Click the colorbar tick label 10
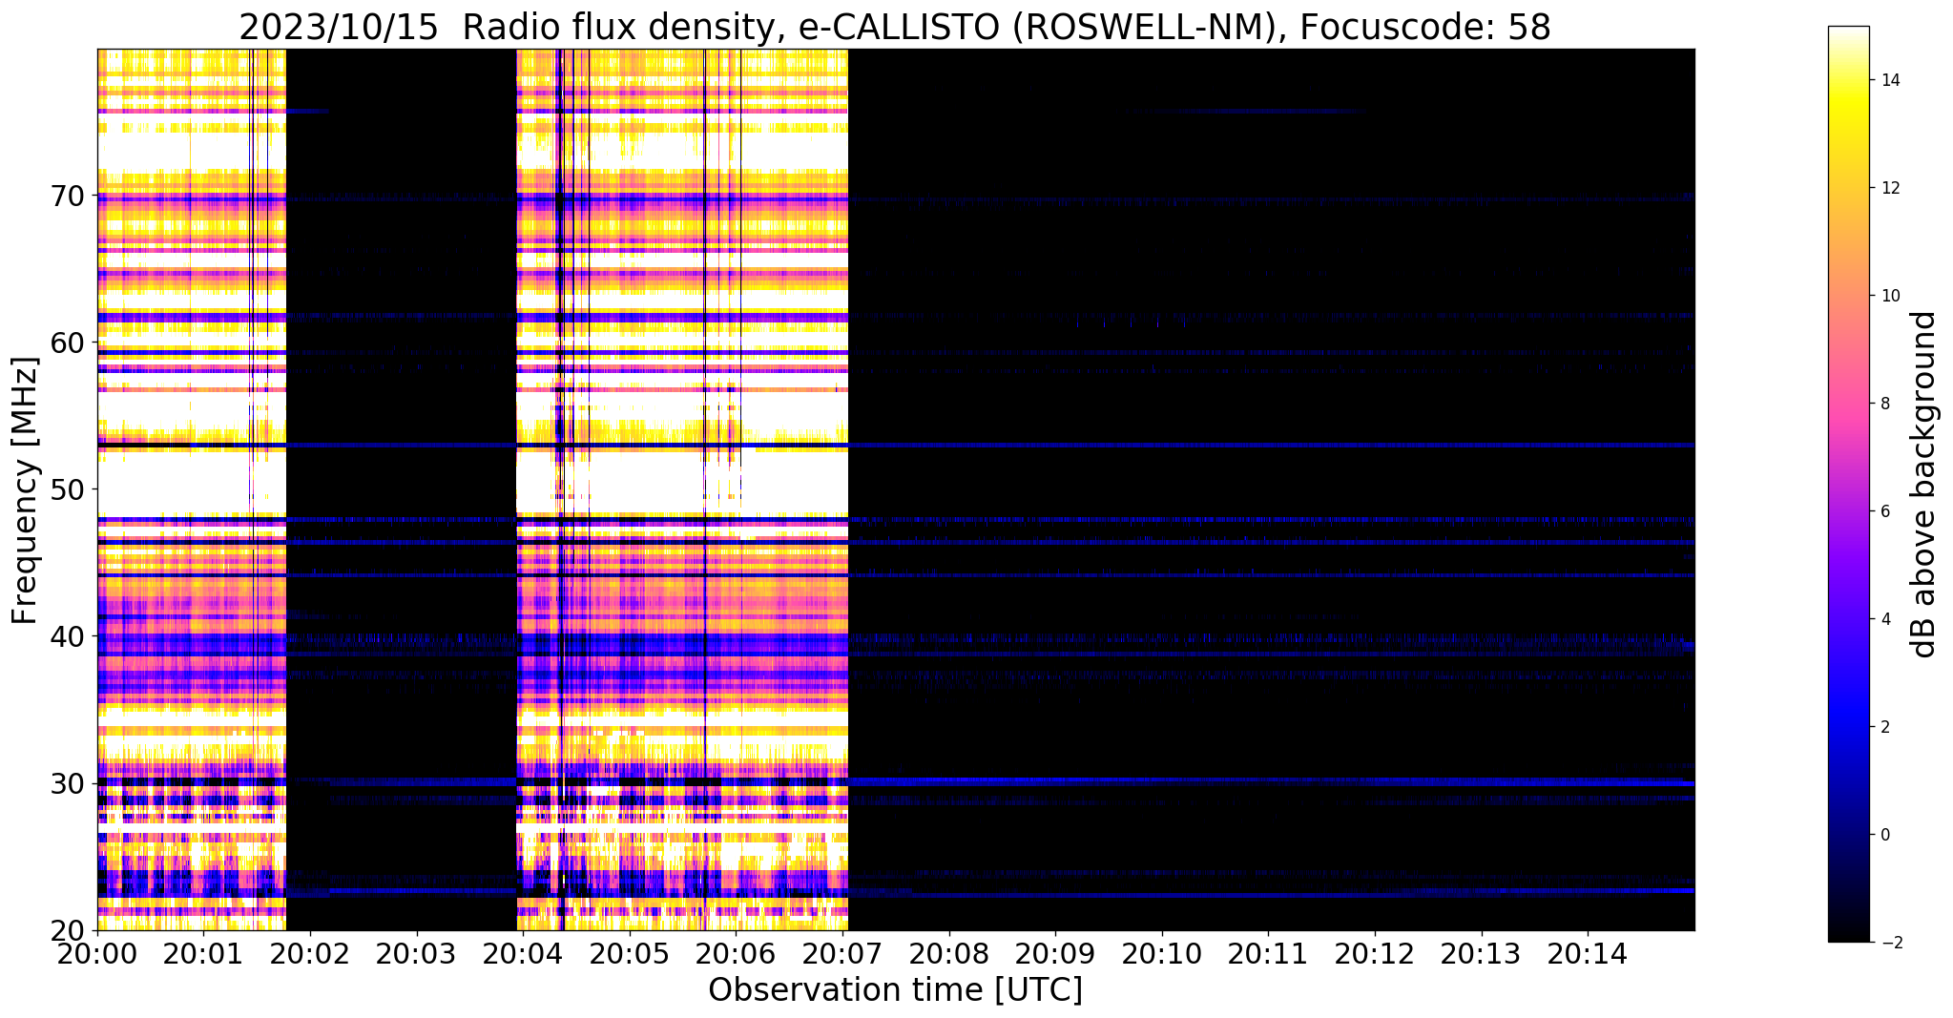This screenshot has height=1018, width=1953. tap(1889, 296)
